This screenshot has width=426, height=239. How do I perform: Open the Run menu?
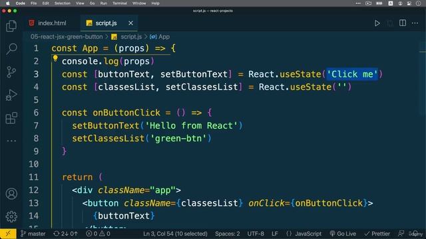coord(104,3)
